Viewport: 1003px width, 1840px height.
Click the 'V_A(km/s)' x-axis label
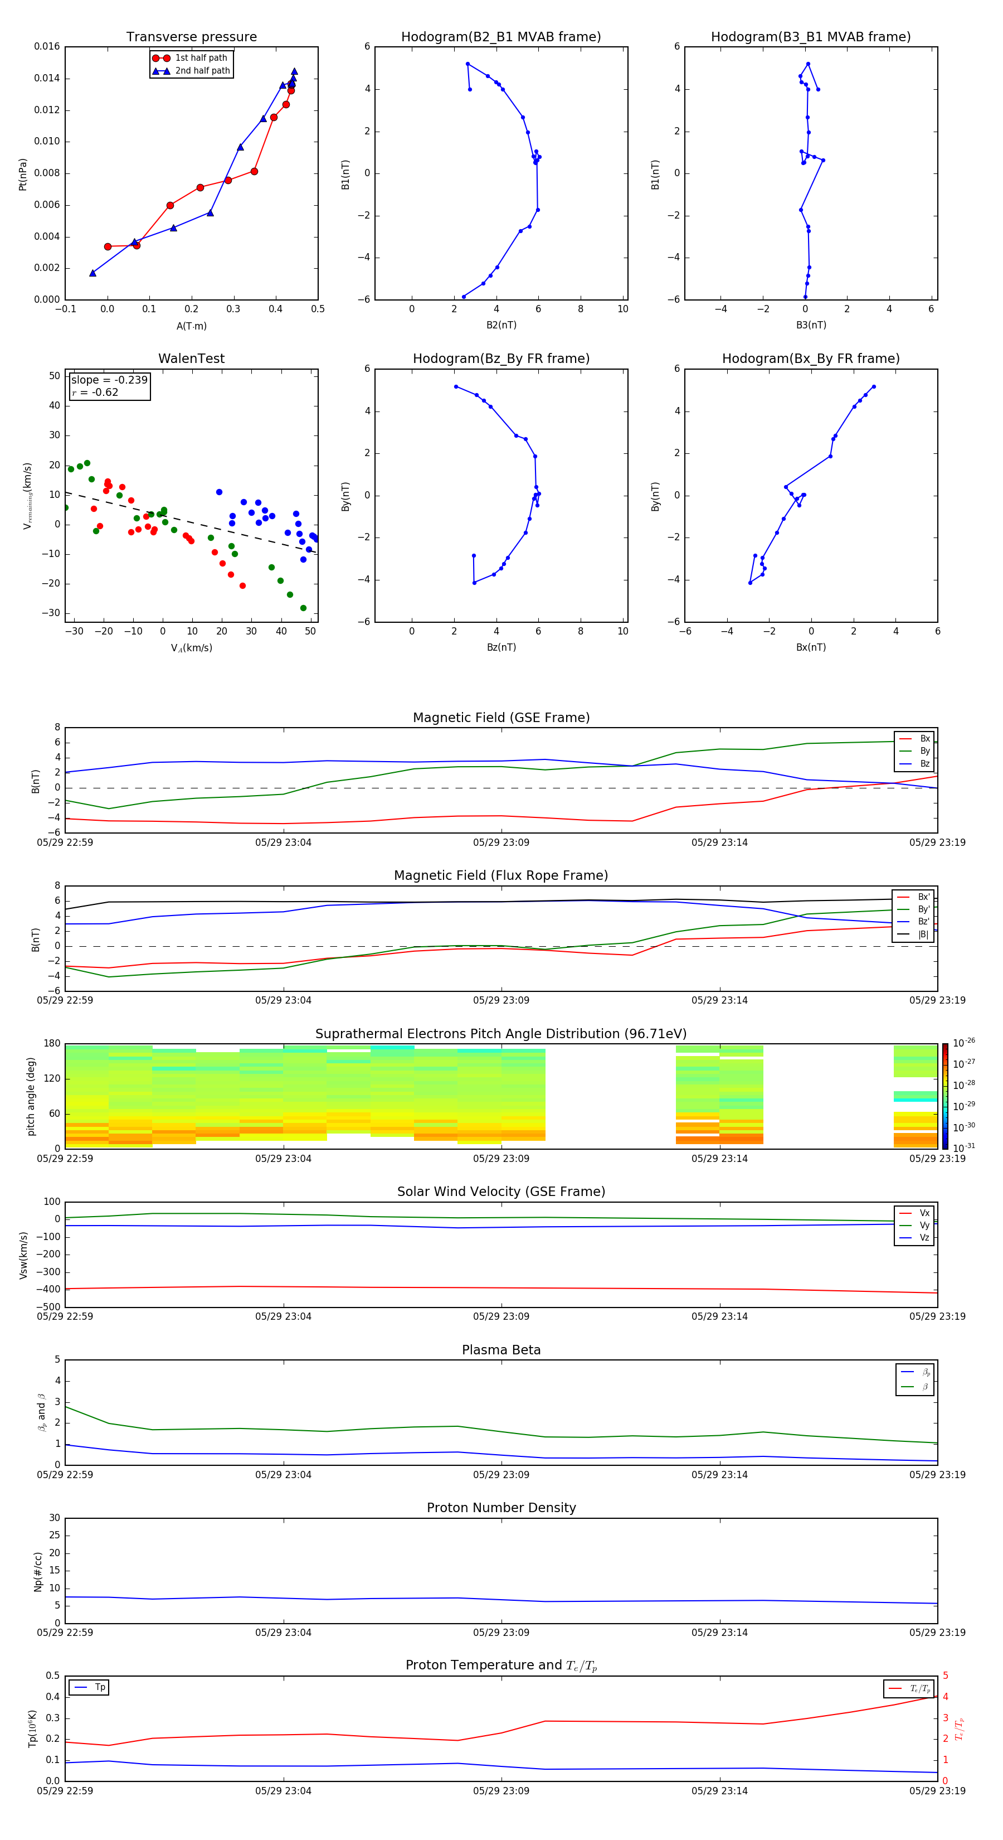click(191, 648)
